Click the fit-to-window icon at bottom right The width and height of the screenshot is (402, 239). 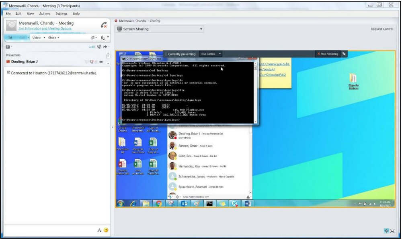click(386, 231)
